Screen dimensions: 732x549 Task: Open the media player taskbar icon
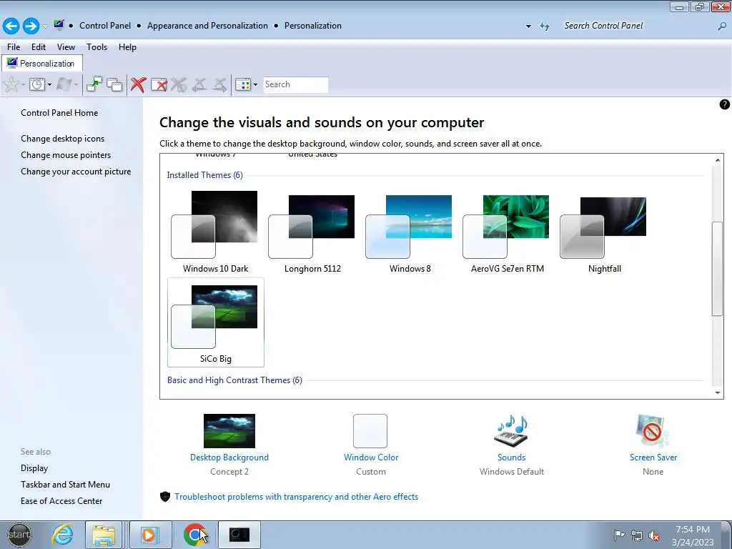point(150,535)
